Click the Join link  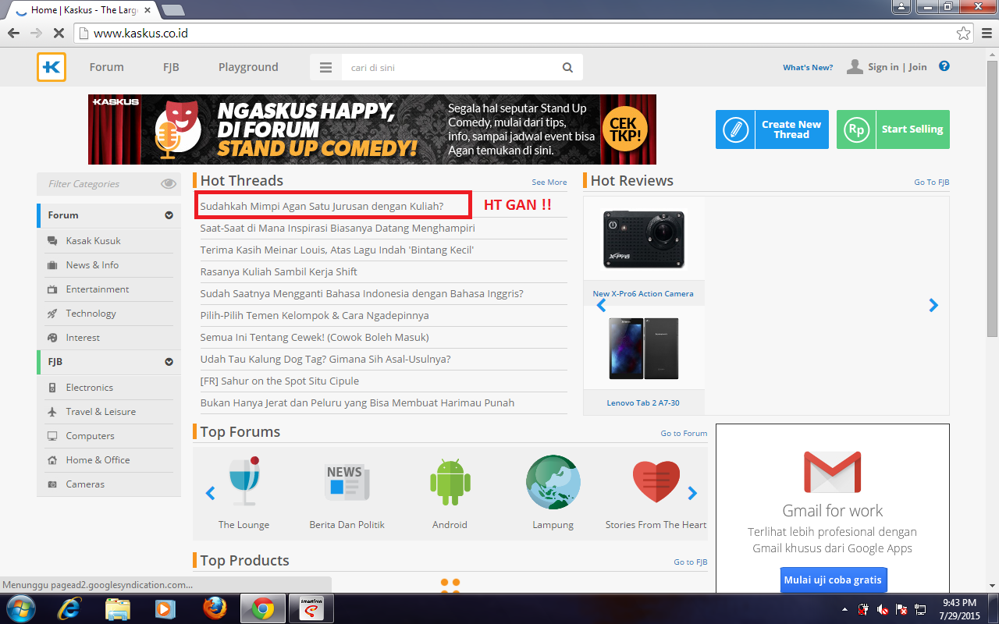pos(918,67)
